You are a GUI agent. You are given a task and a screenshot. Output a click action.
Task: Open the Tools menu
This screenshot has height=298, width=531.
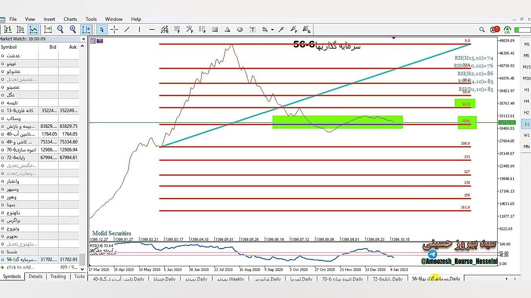point(91,19)
